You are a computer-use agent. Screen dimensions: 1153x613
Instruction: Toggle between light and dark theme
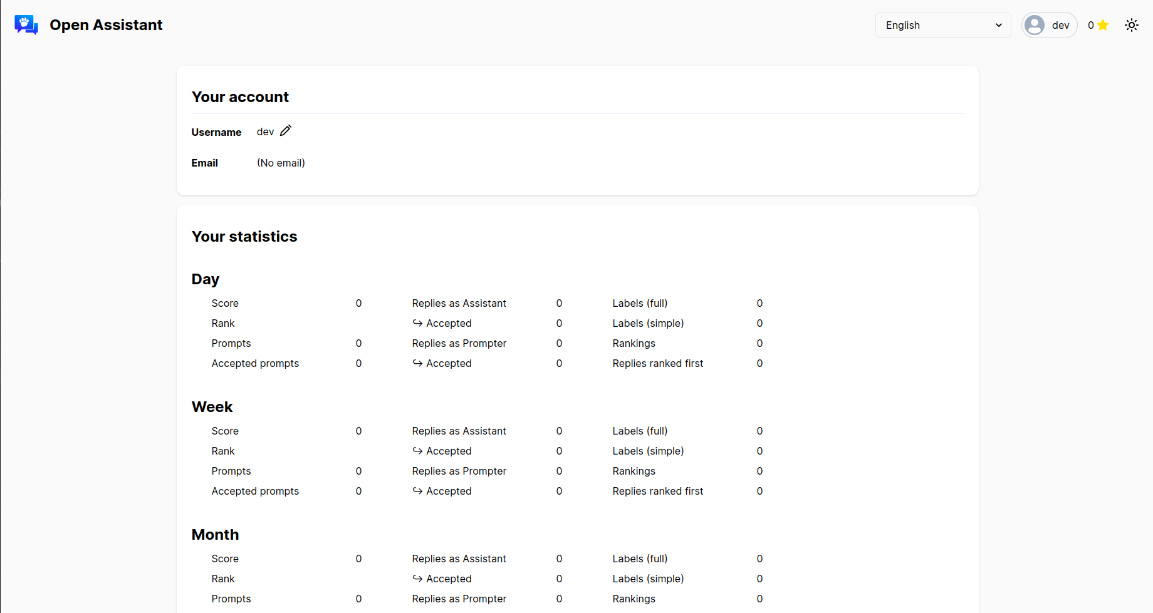pos(1132,25)
